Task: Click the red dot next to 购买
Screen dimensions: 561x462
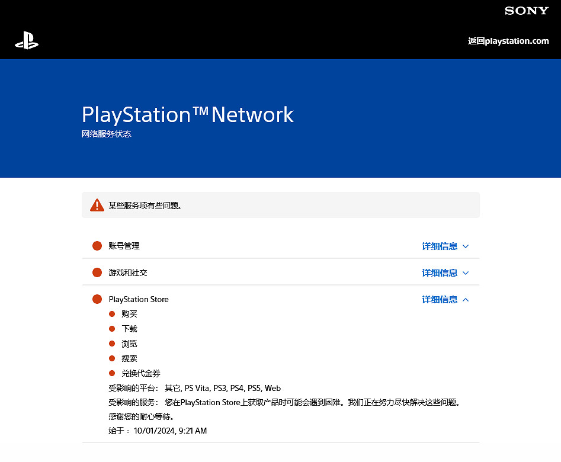Action: [112, 314]
